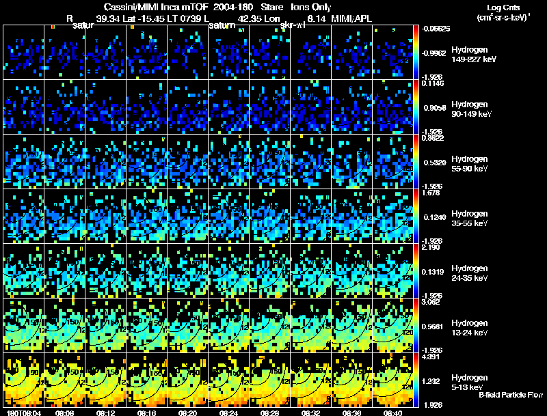Click the color bar for the 35-55 keV row
The width and height of the screenshot is (547, 416).
416,217
